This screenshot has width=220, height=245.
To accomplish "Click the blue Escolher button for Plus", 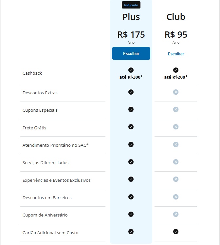I will pyautogui.click(x=131, y=53).
